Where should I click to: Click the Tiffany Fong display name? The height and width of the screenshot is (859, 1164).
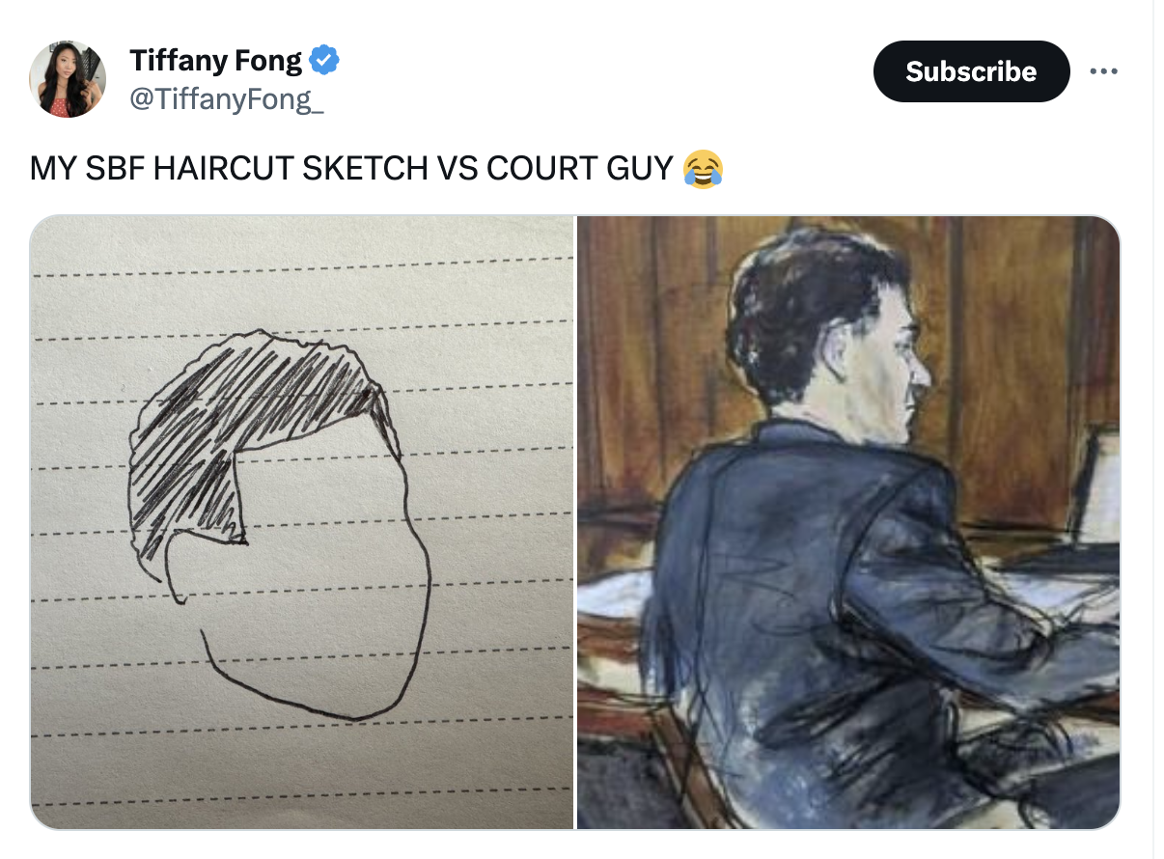215,61
